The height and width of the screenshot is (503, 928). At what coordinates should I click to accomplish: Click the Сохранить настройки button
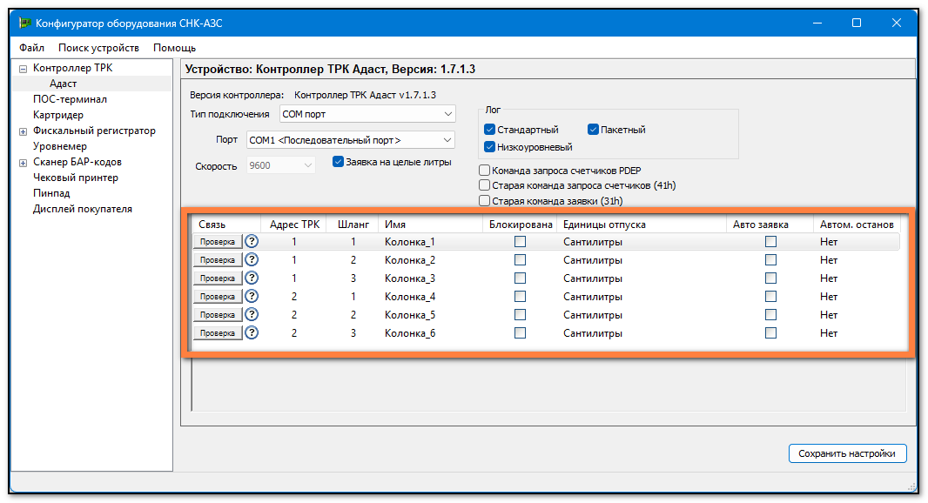click(847, 453)
